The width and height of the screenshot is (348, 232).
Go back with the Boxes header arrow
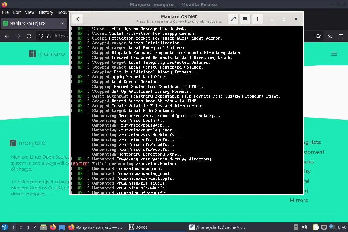click(x=78, y=19)
